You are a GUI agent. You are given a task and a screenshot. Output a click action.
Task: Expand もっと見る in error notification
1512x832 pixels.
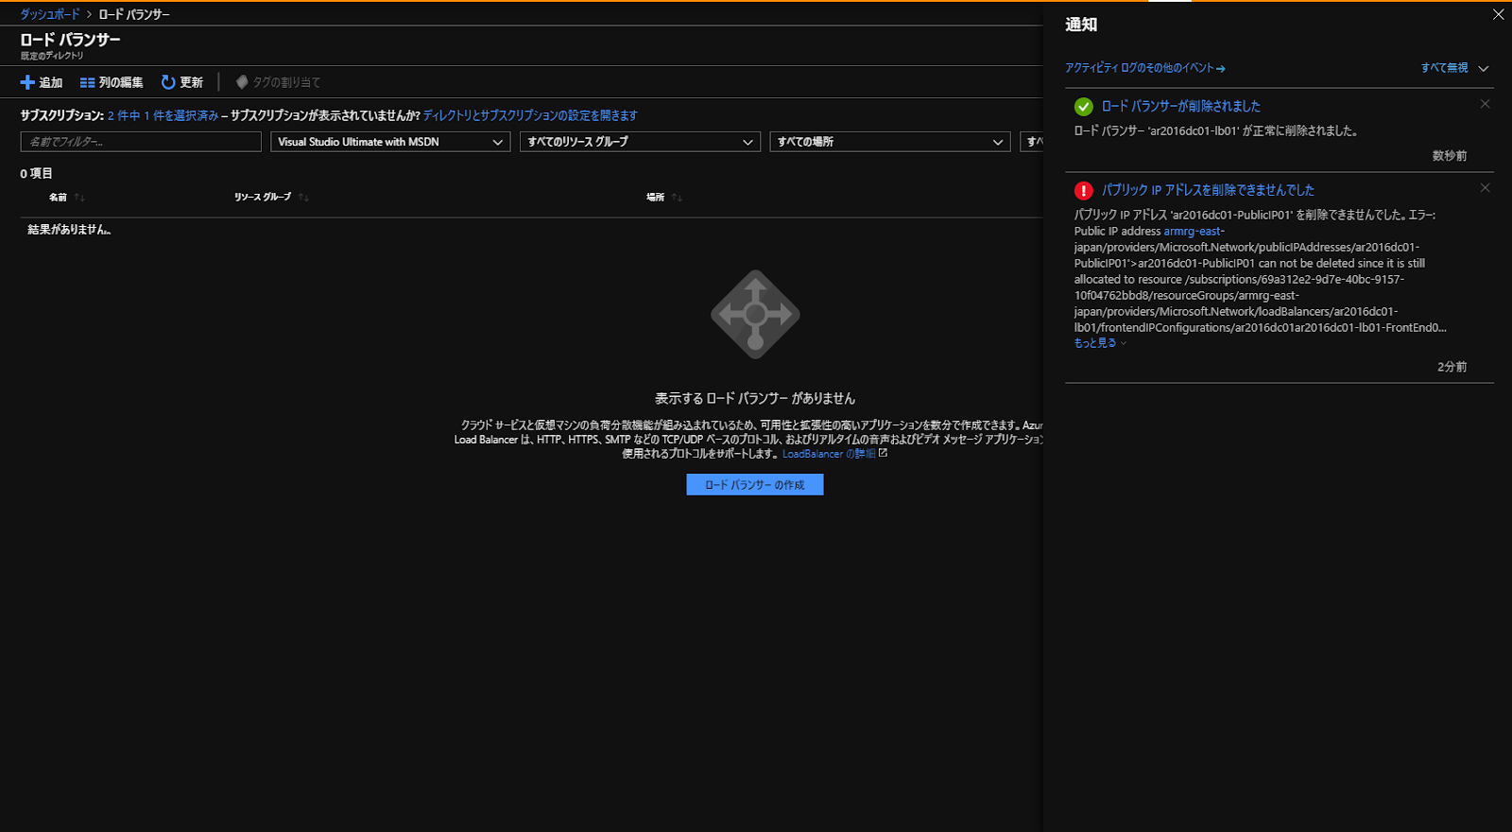(x=1100, y=343)
